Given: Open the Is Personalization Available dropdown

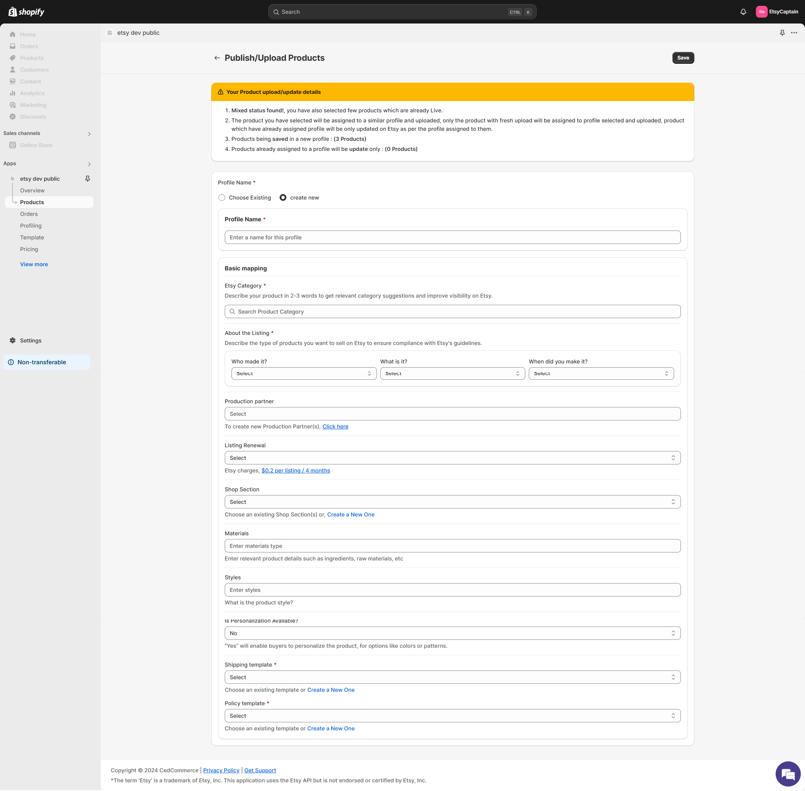Looking at the screenshot, I should [452, 633].
